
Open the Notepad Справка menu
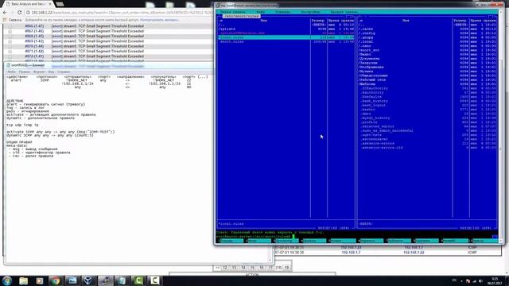click(x=64, y=71)
